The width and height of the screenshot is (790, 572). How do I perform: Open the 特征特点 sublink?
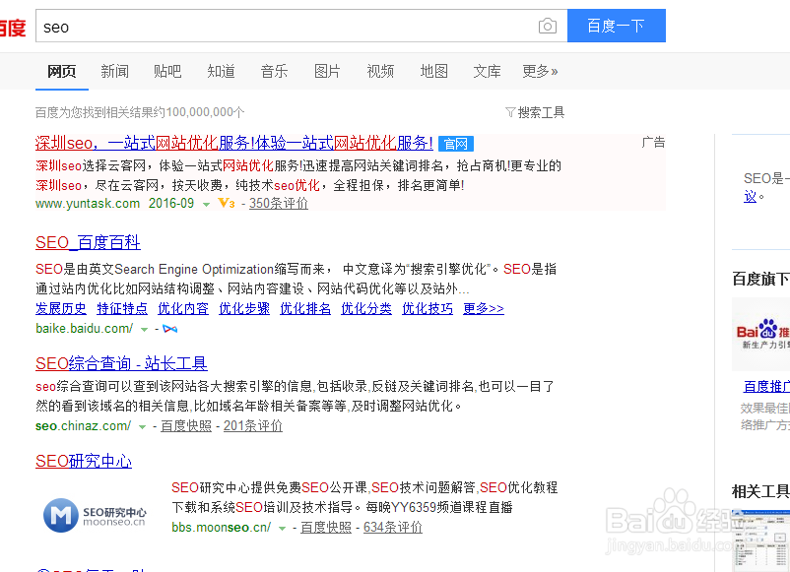point(122,309)
